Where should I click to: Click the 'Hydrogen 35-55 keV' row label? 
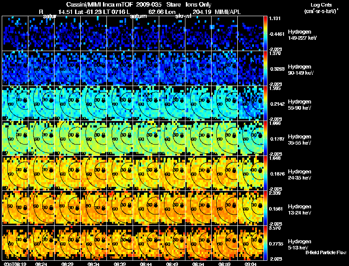click(300, 140)
